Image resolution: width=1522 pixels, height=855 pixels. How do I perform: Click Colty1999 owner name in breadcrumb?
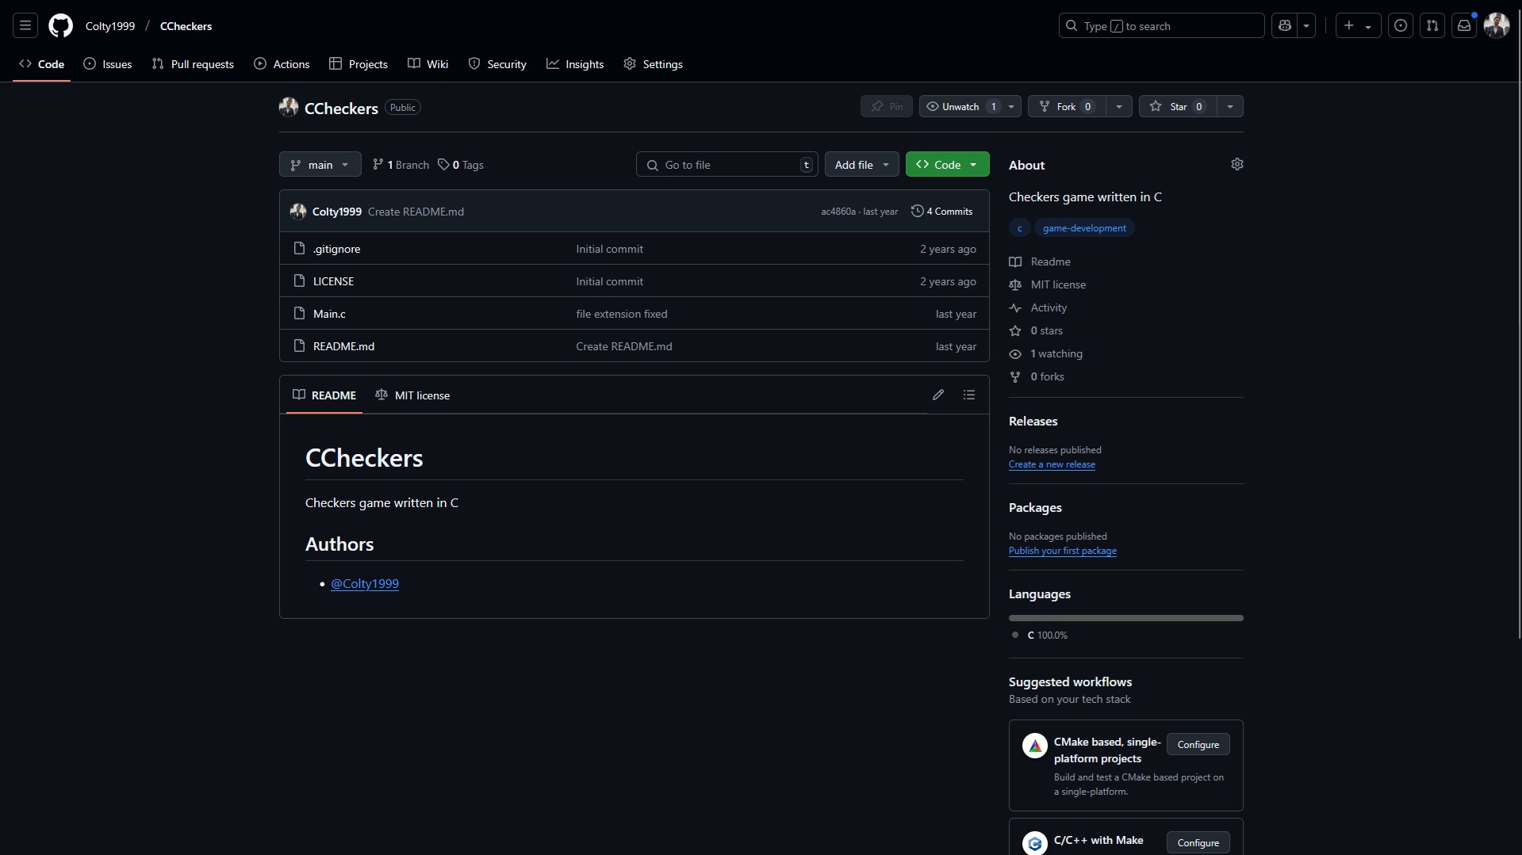[x=110, y=26]
